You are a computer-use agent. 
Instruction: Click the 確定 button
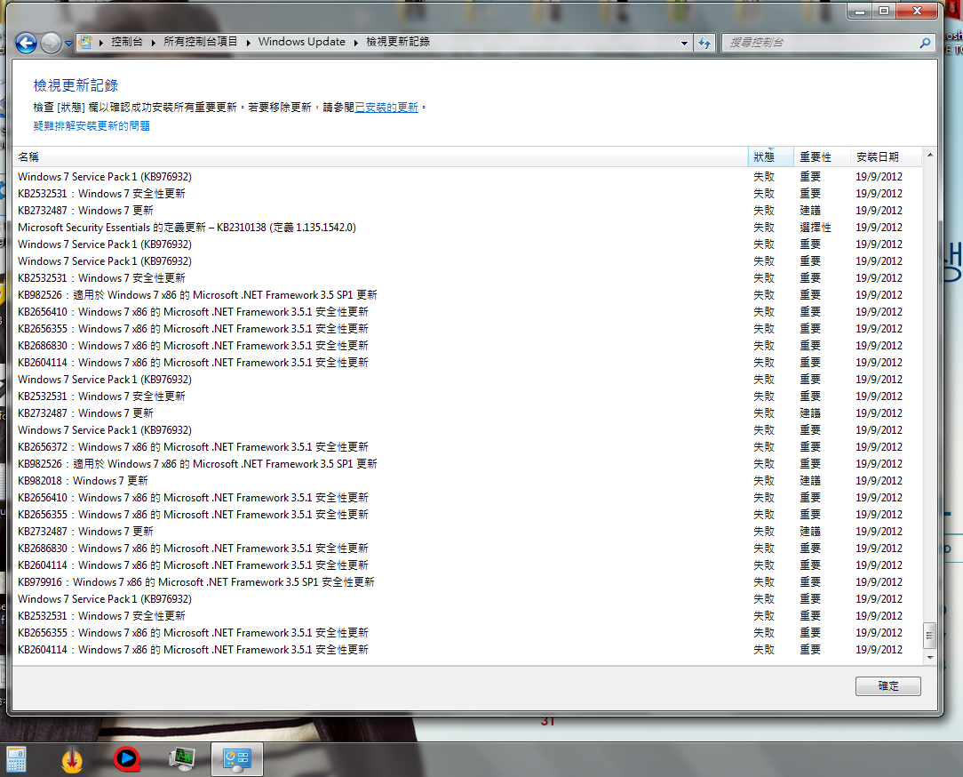point(887,685)
